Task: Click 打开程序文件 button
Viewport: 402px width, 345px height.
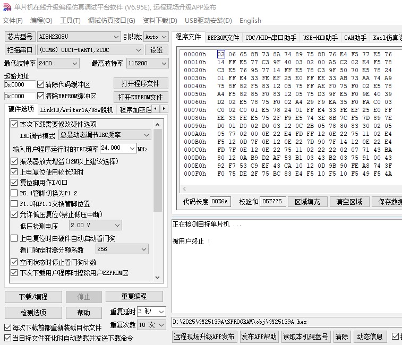Action: (141, 83)
